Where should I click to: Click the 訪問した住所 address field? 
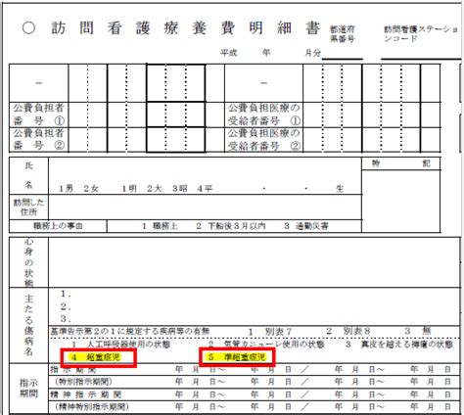tap(205, 207)
